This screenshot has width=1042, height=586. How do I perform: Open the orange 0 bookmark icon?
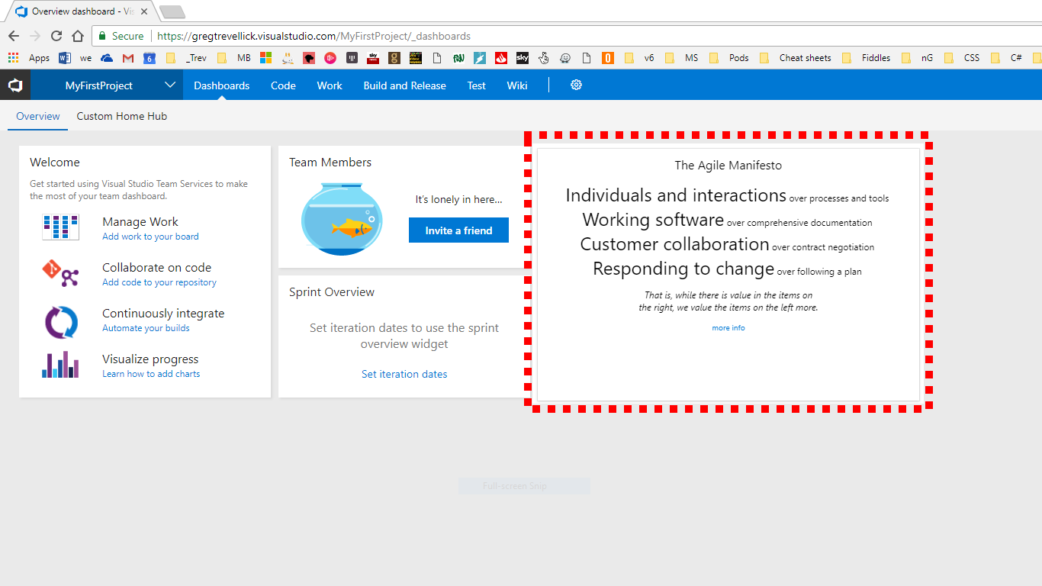(x=608, y=57)
